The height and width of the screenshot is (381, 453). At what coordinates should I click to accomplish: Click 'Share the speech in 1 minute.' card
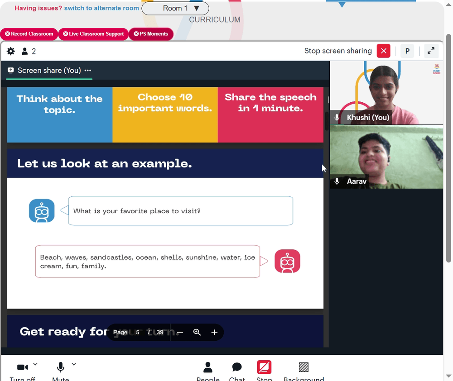click(270, 115)
